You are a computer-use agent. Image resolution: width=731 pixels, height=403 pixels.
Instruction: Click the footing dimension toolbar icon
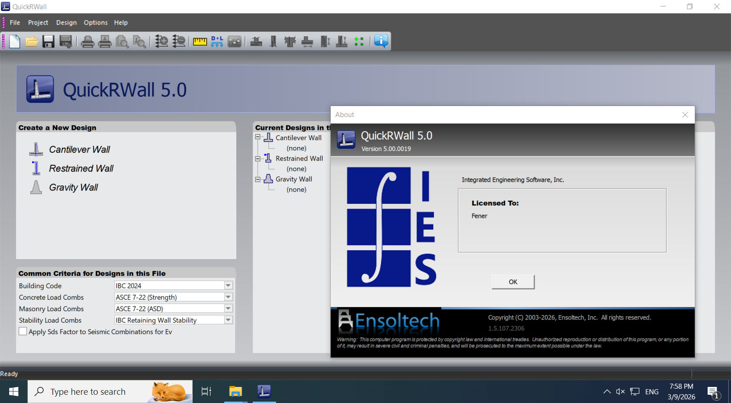pyautogui.click(x=307, y=41)
